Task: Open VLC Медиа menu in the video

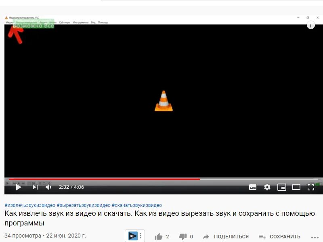Action: coord(9,22)
